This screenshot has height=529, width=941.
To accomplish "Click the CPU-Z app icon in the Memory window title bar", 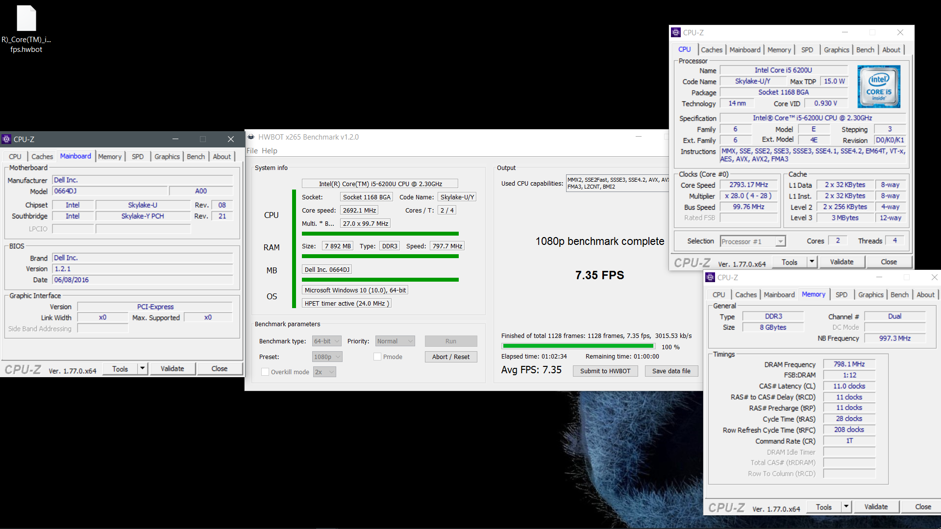I will 710,277.
